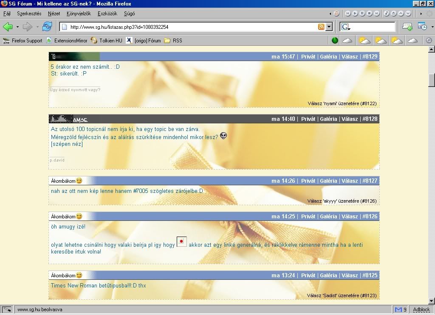Click Válasz on post #8125
Image resolution: width=435 pixels, height=315 pixels.
tap(350, 275)
